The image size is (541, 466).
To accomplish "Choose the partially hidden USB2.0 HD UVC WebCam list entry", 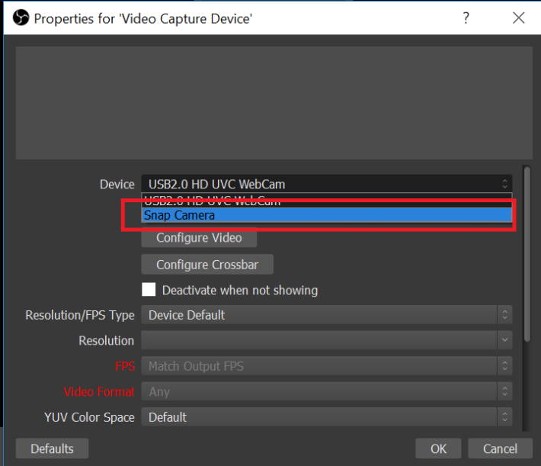I will coord(326,201).
